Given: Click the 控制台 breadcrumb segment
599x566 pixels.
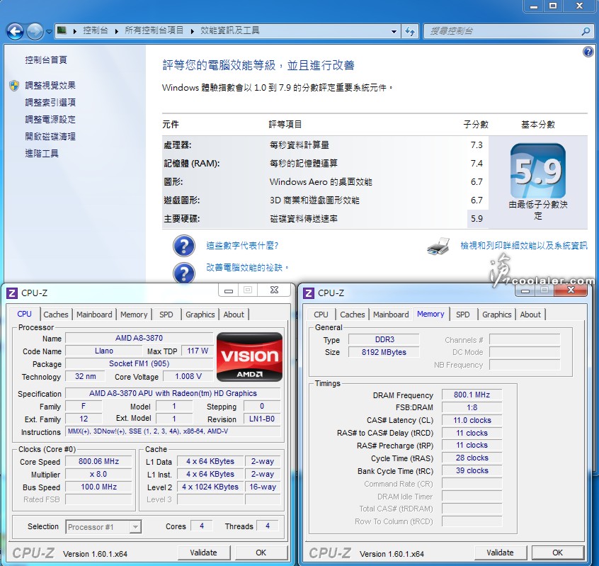Looking at the screenshot, I should coord(95,30).
